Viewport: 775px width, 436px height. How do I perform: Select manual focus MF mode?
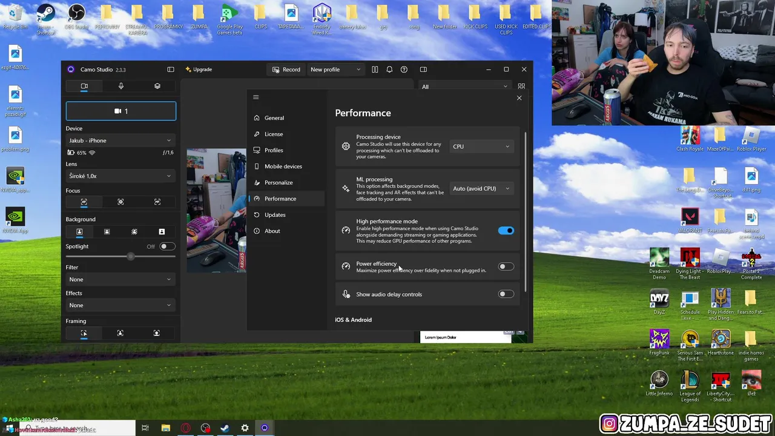tap(157, 202)
